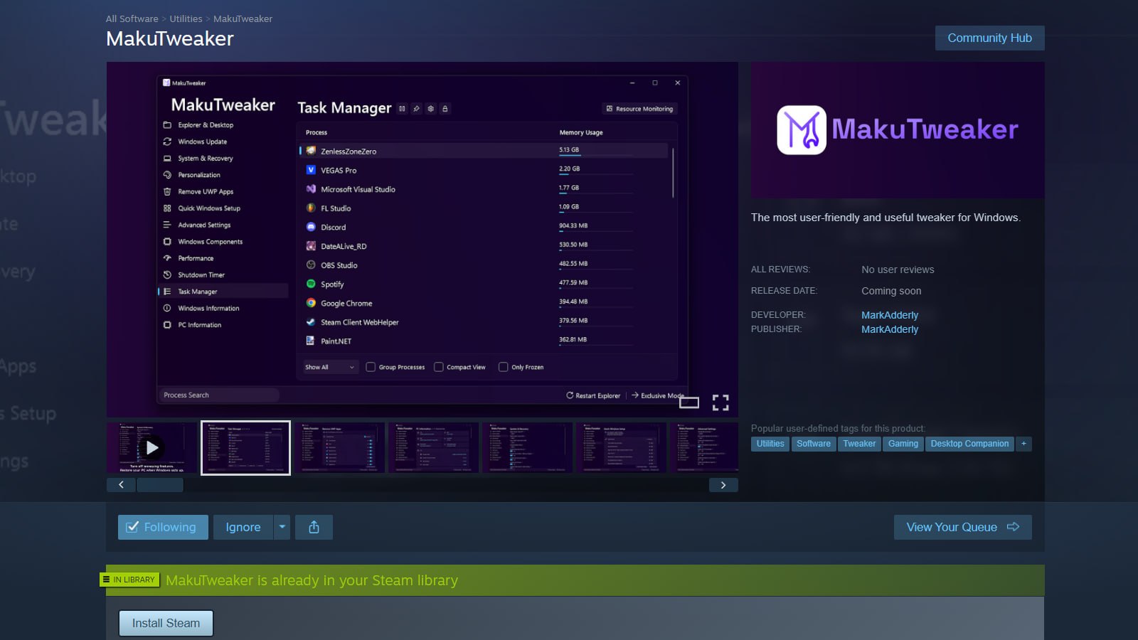1138x640 pixels.
Task: Click the Gaming tag
Action: 903,444
